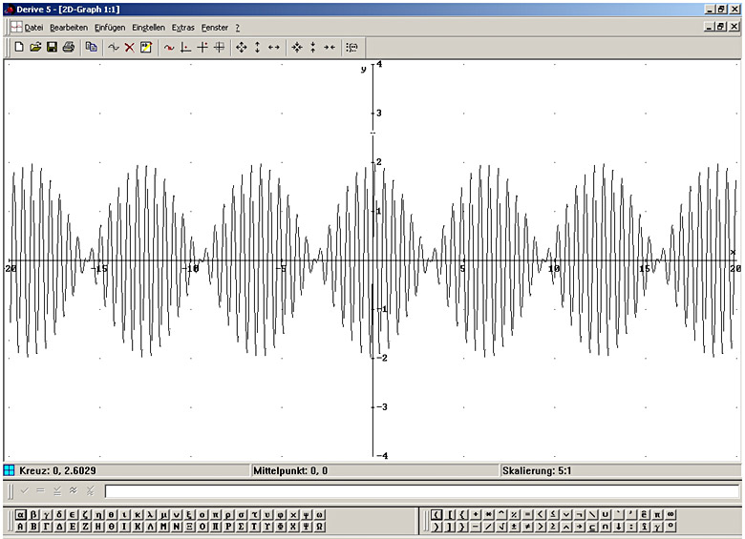This screenshot has height=539, width=745.
Task: Insert the square root symbol
Action: 501,527
